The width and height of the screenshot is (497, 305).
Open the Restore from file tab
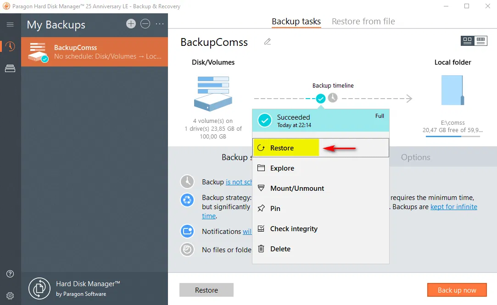point(363,21)
